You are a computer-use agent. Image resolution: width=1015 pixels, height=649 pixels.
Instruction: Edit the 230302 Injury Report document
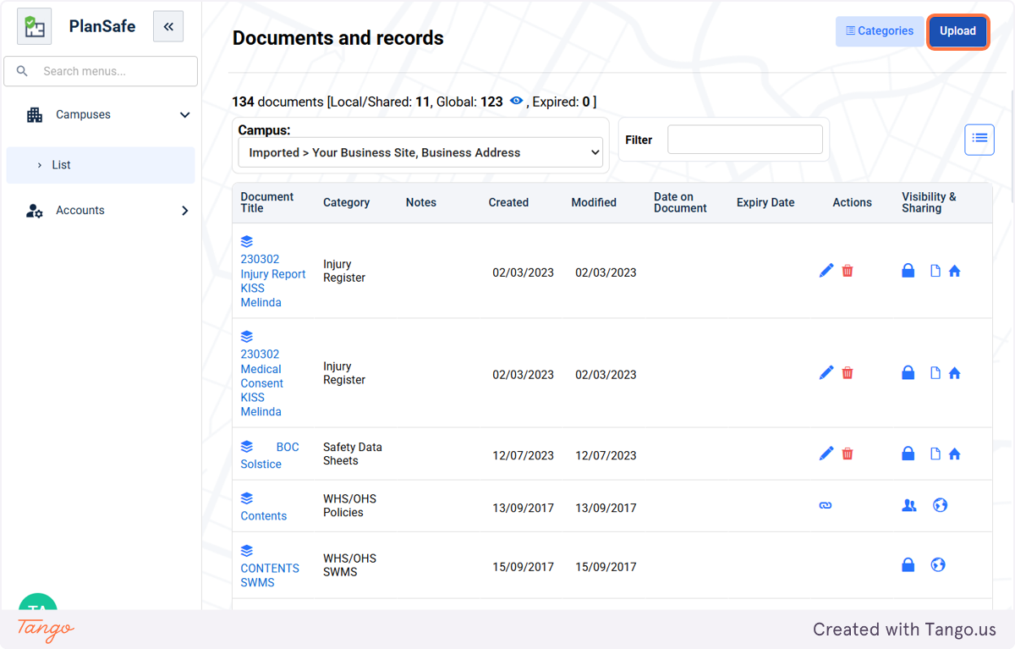(x=826, y=271)
